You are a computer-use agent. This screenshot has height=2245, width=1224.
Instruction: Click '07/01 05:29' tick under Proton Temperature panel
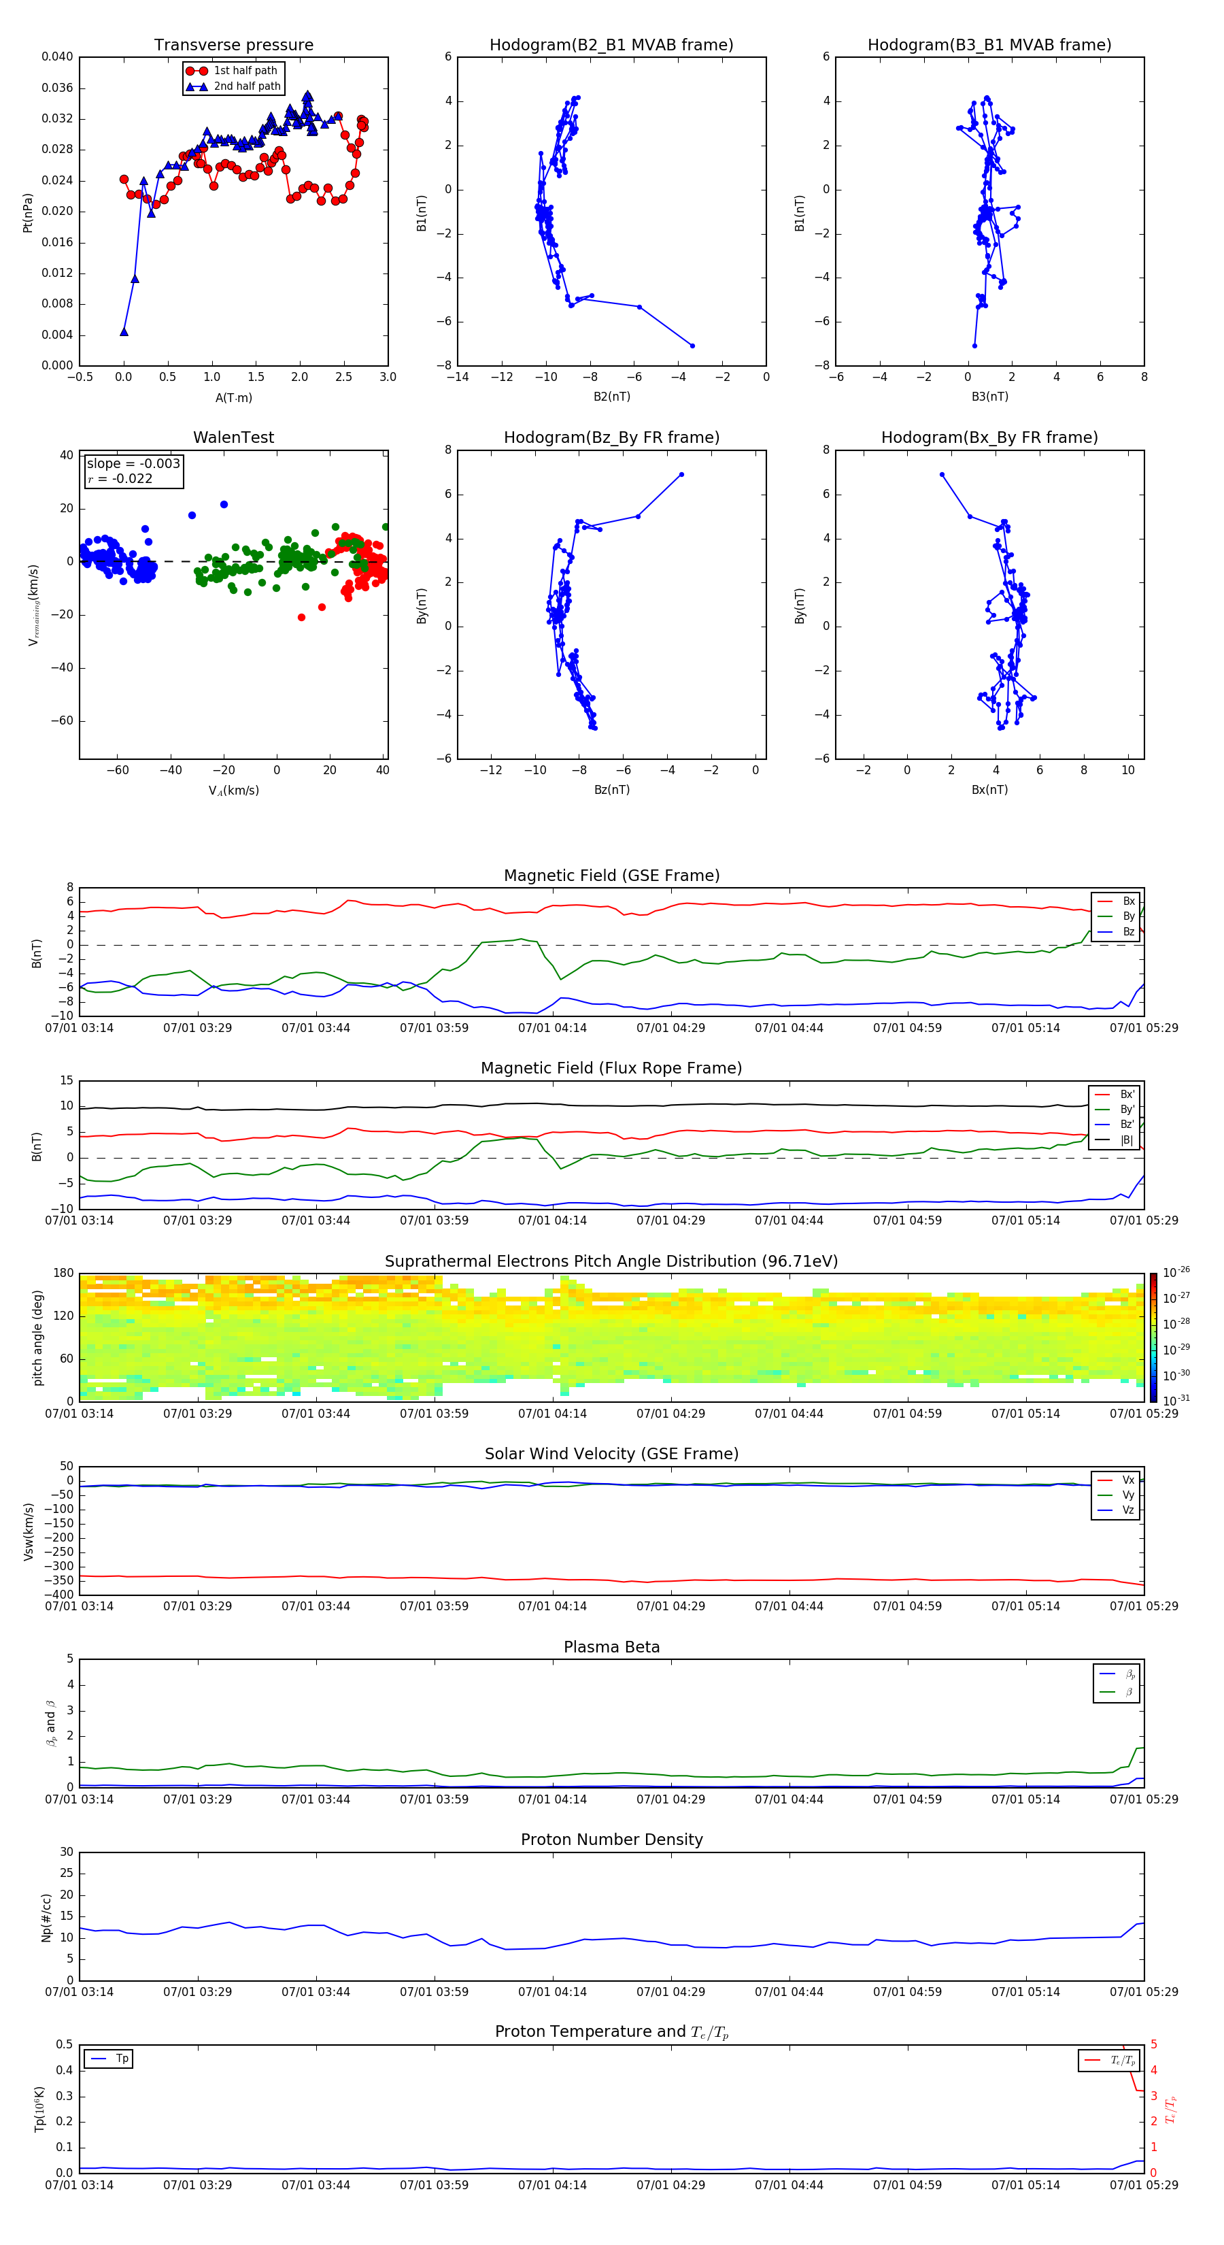1144,2185
